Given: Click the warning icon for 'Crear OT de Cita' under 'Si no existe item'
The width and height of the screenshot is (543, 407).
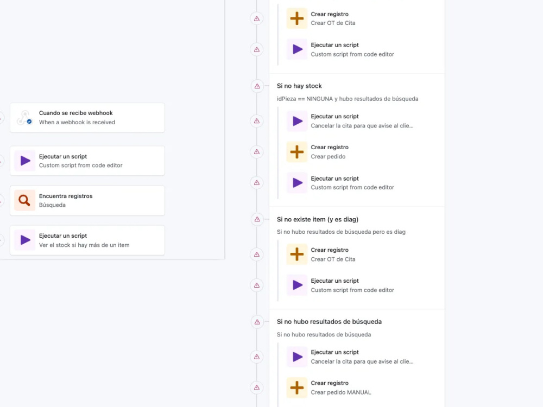Looking at the screenshot, I should coord(257,255).
